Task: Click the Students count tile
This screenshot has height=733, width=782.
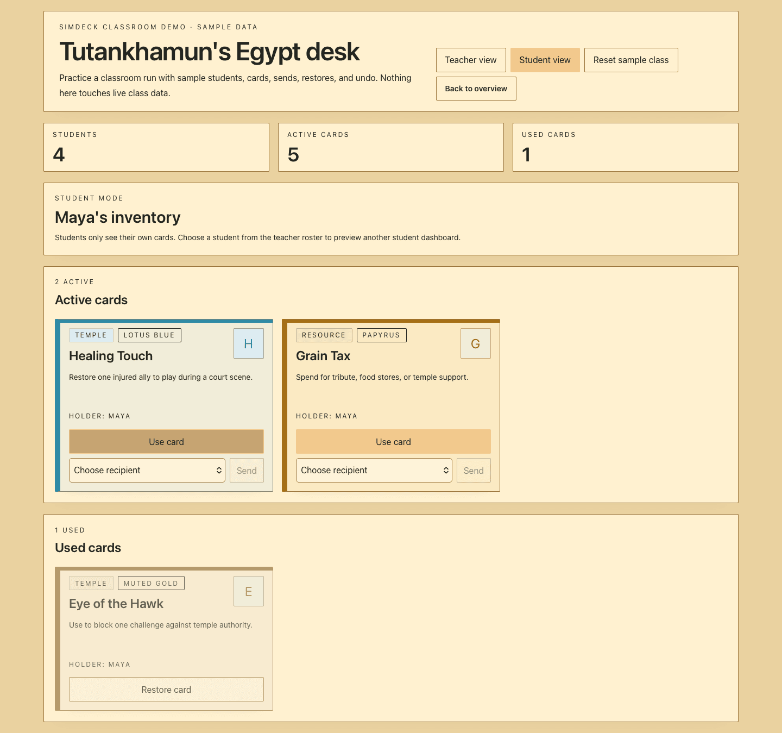Action: [x=156, y=147]
